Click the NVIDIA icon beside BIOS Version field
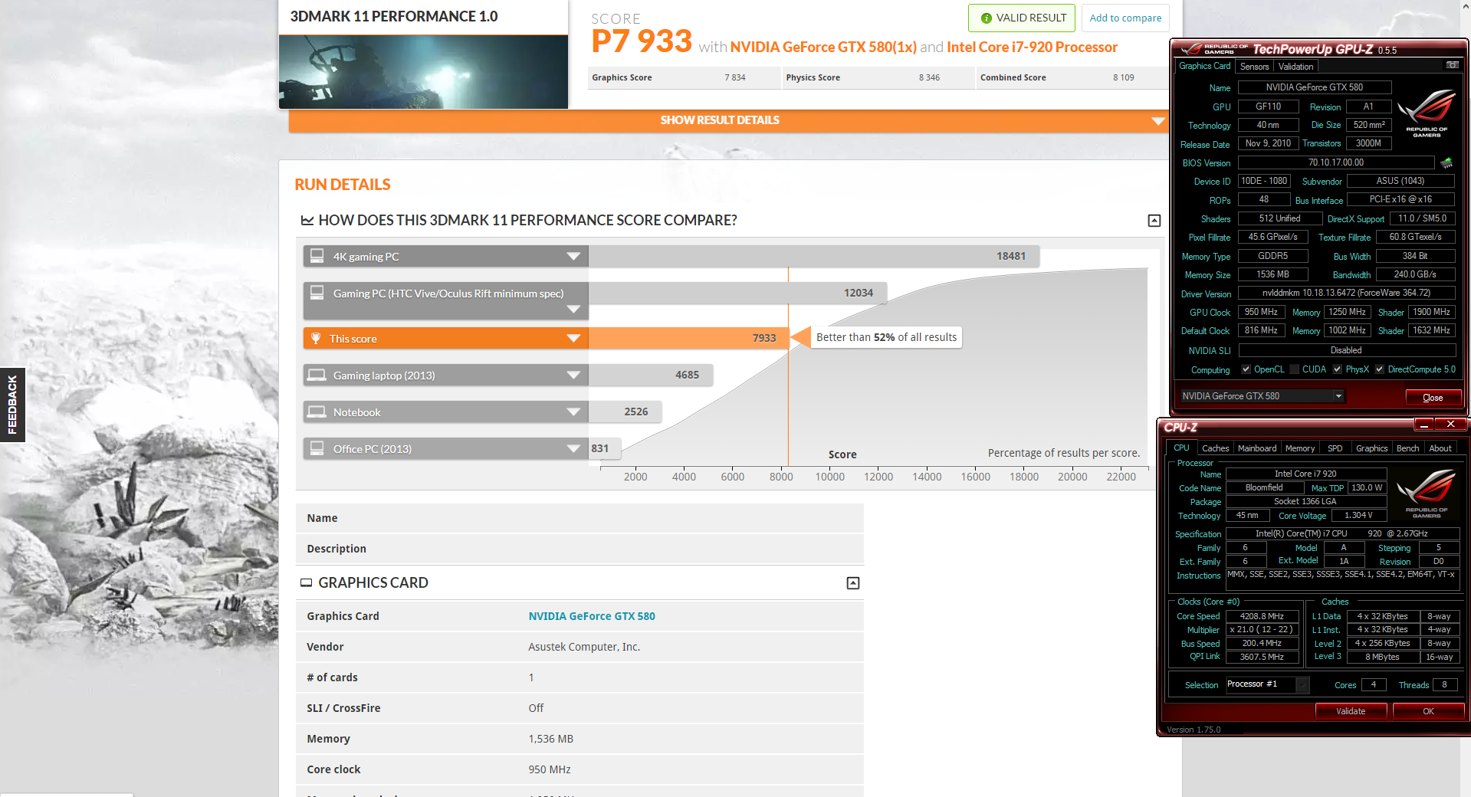Image resolution: width=1471 pixels, height=797 pixels. (x=1447, y=162)
